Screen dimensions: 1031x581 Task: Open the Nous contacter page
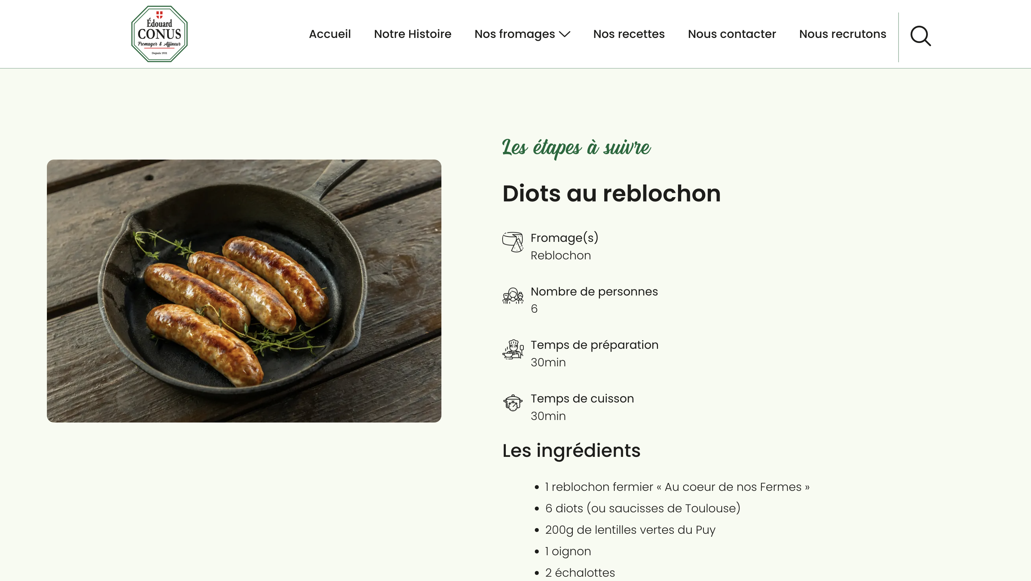[732, 34]
